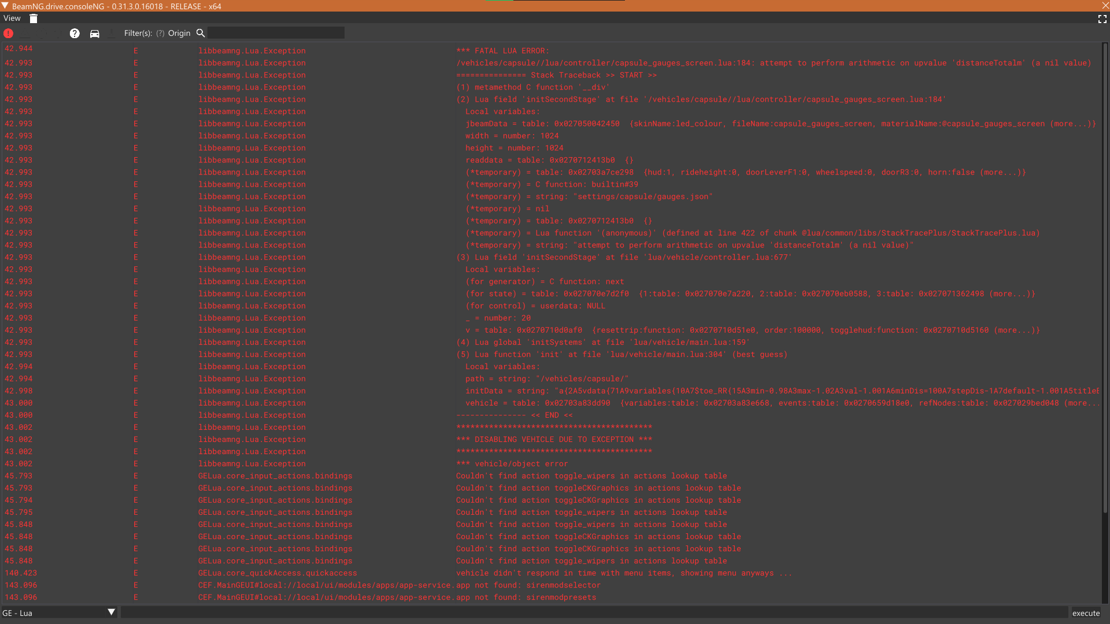The image size is (1110, 624).
Task: Toggle the dimmed warning triangle filter
Action: [x=25, y=34]
